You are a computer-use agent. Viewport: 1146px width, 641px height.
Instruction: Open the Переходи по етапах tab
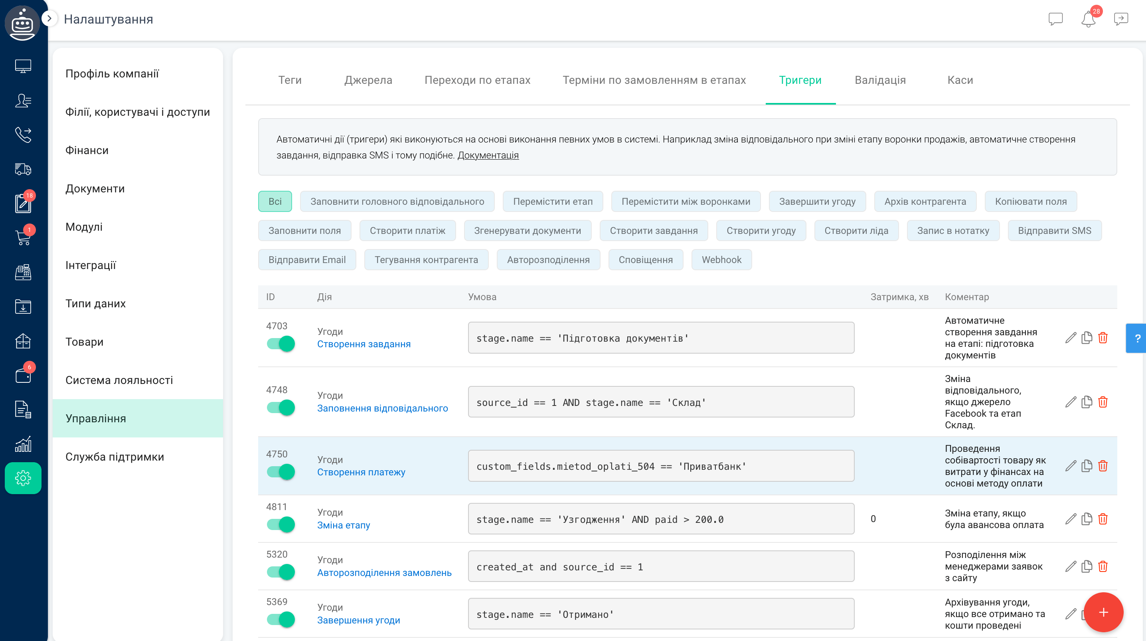pos(477,80)
